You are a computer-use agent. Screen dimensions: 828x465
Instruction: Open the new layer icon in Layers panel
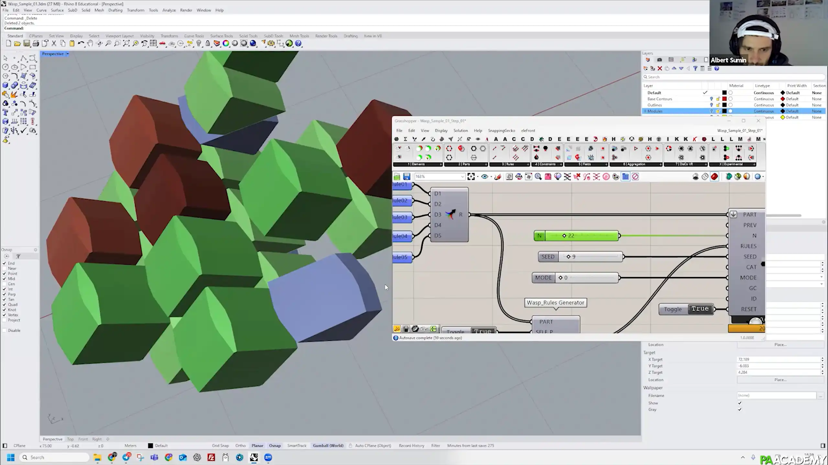pos(646,69)
